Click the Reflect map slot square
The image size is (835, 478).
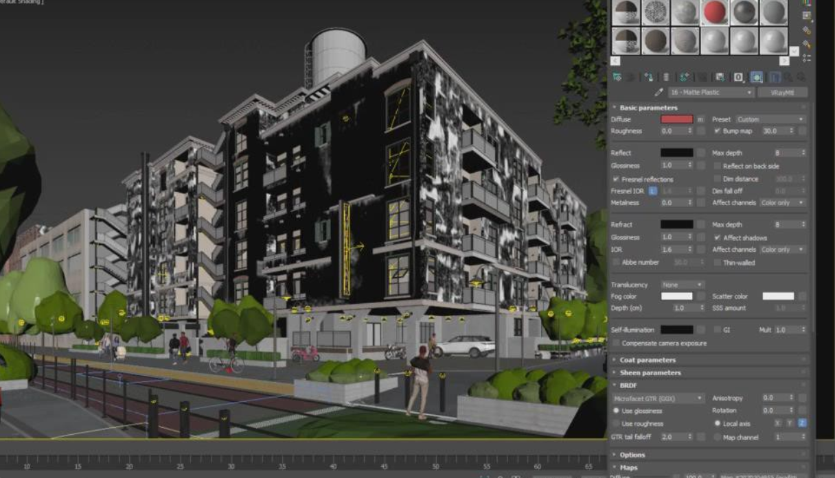point(701,153)
